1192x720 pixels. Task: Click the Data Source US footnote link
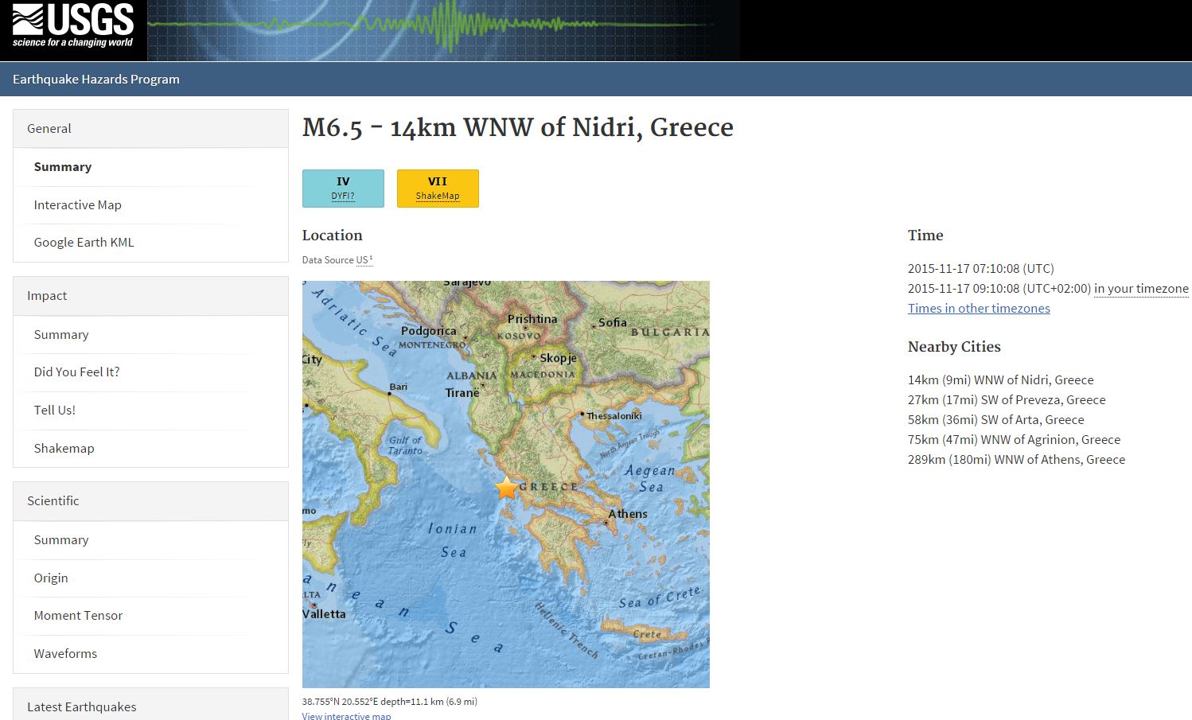point(365,259)
